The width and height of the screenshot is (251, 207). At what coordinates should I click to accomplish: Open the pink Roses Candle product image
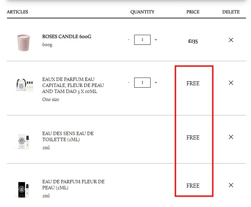tap(23, 43)
